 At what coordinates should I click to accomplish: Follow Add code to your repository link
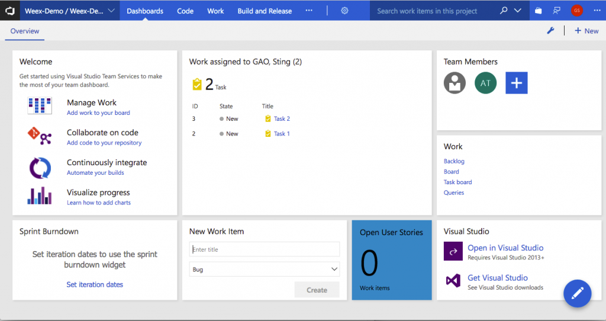[104, 143]
